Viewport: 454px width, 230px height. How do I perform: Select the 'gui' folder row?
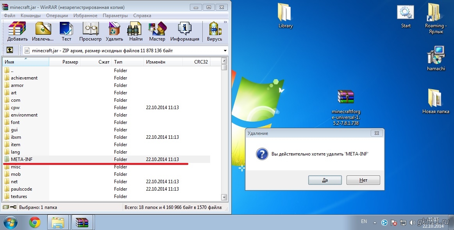coord(107,130)
